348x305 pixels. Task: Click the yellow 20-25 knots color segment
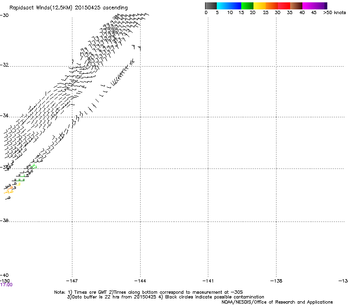tap(260, 6)
